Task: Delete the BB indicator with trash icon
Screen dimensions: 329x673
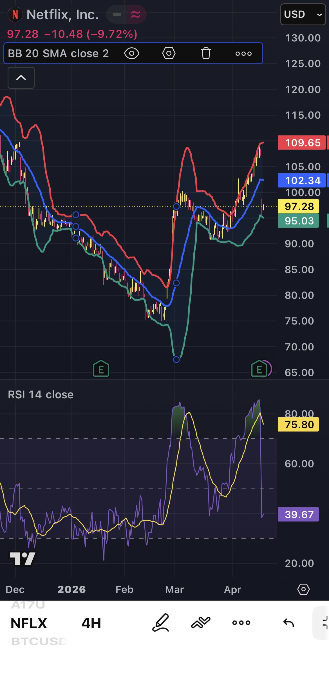Action: 206,53
